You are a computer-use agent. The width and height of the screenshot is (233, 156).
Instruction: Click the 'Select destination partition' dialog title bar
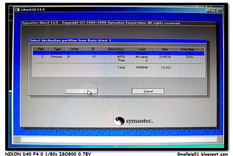coord(118,40)
